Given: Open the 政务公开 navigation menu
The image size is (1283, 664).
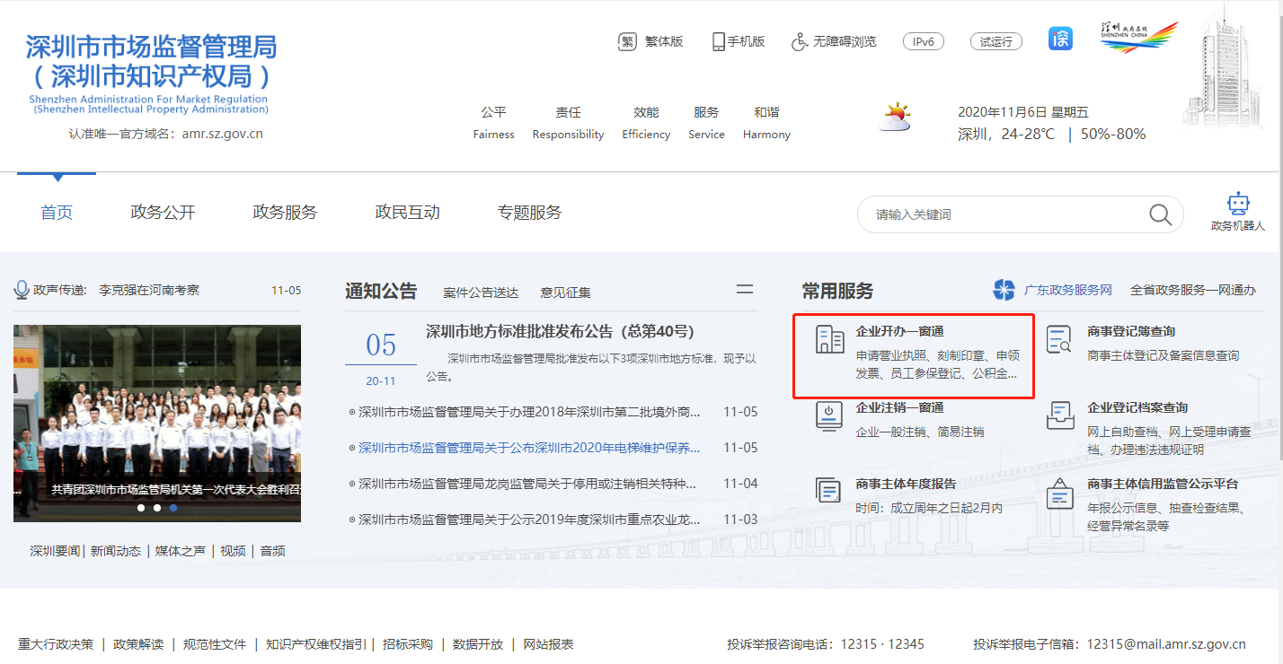Looking at the screenshot, I should point(164,212).
